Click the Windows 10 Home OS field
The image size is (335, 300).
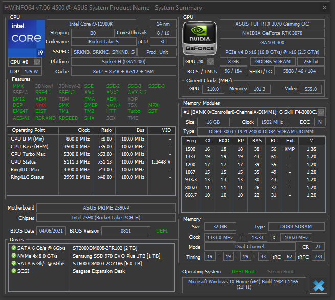tap(244, 285)
